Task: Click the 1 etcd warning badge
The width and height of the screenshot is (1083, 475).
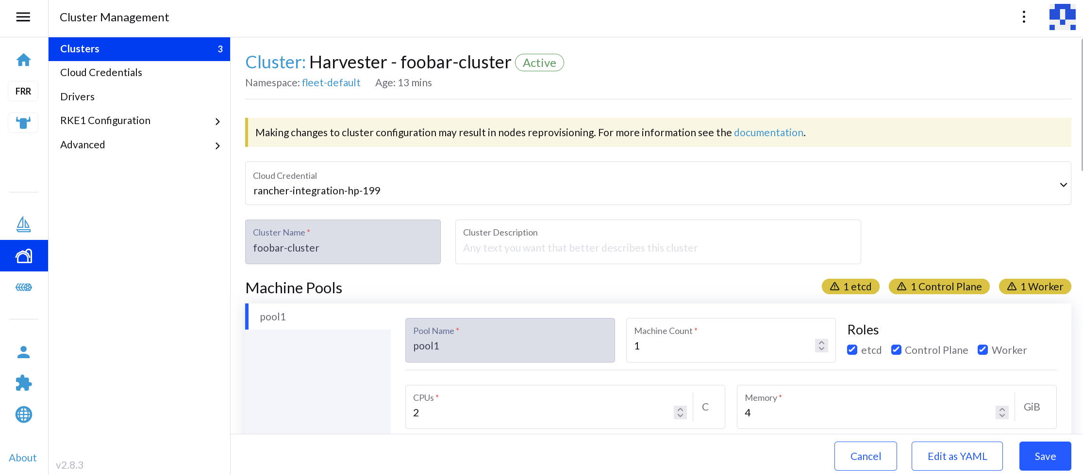Action: pyautogui.click(x=850, y=286)
